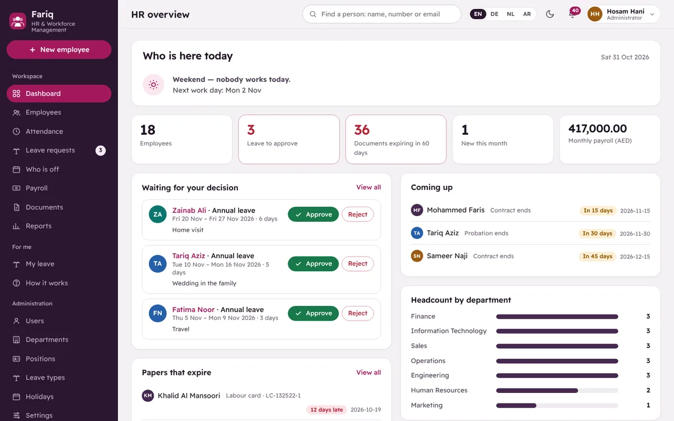
Task: Click the Departments building icon
Action: point(16,340)
